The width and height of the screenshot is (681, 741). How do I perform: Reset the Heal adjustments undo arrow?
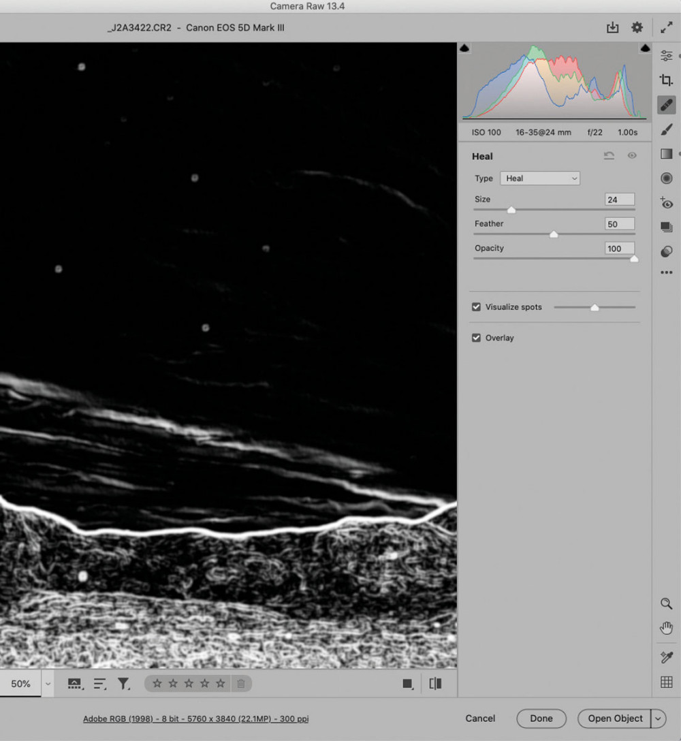tap(609, 155)
